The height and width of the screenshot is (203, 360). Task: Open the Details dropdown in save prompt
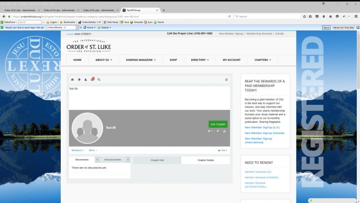click(x=104, y=27)
